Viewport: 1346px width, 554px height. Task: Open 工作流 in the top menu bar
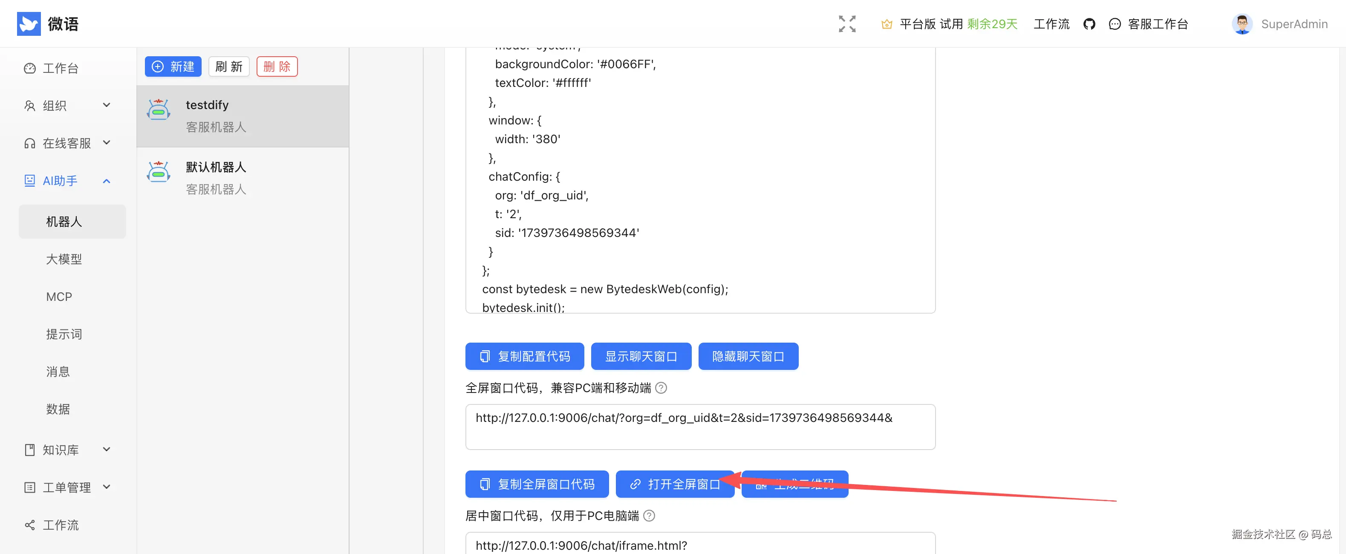coord(1051,23)
